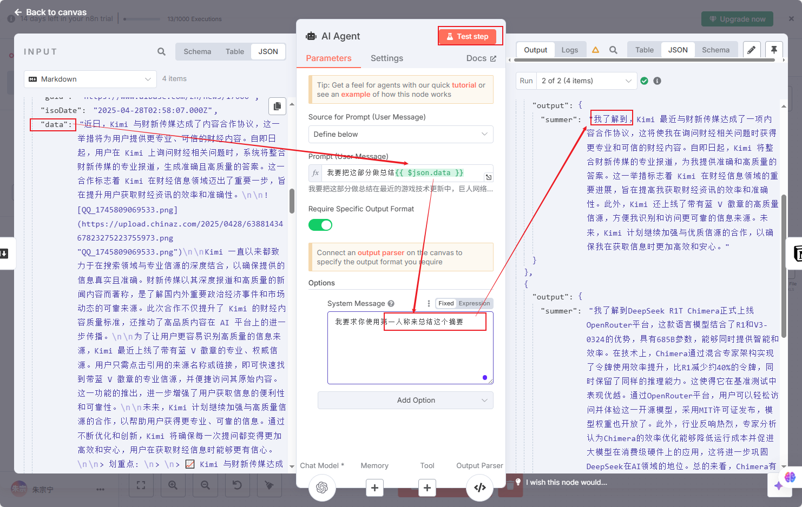
Task: Open the OpenAI Chat Model node
Action: [x=322, y=488]
